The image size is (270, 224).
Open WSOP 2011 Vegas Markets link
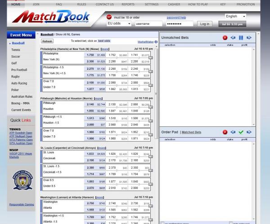tap(21, 155)
